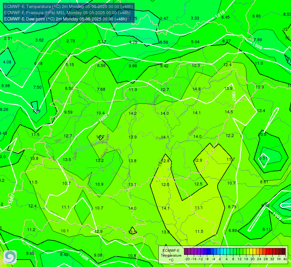Click the yellow 20 degree legend swatch
This screenshot has height=267, width=291.
tap(251, 252)
